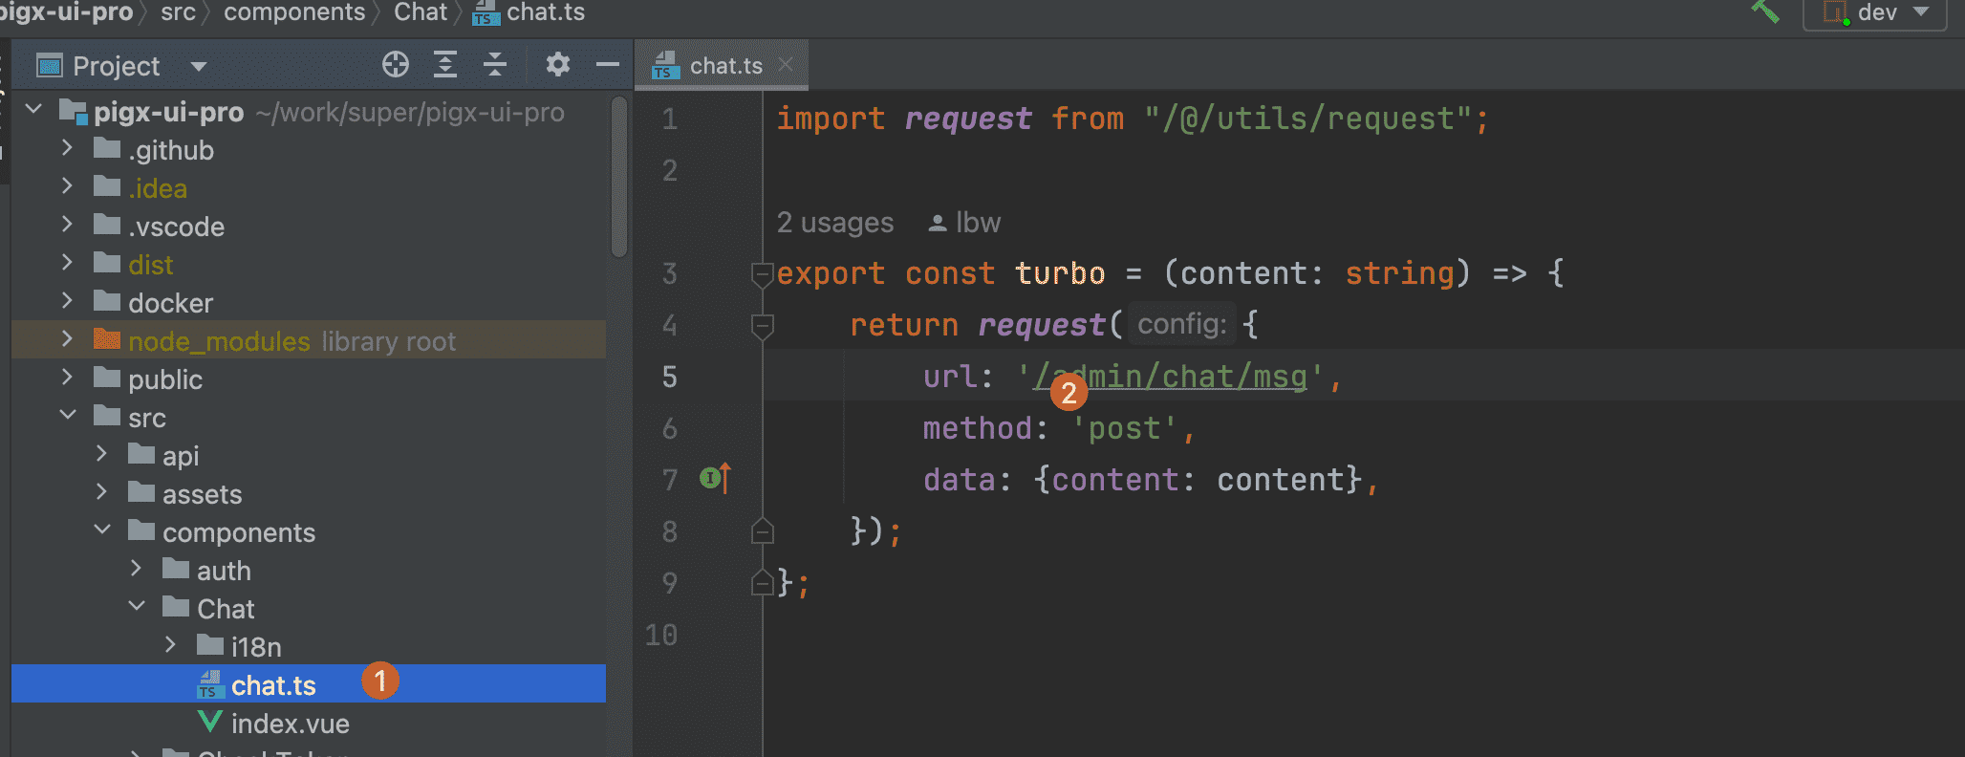Click components in the breadcrumb path
The height and width of the screenshot is (757, 1965).
point(294,12)
